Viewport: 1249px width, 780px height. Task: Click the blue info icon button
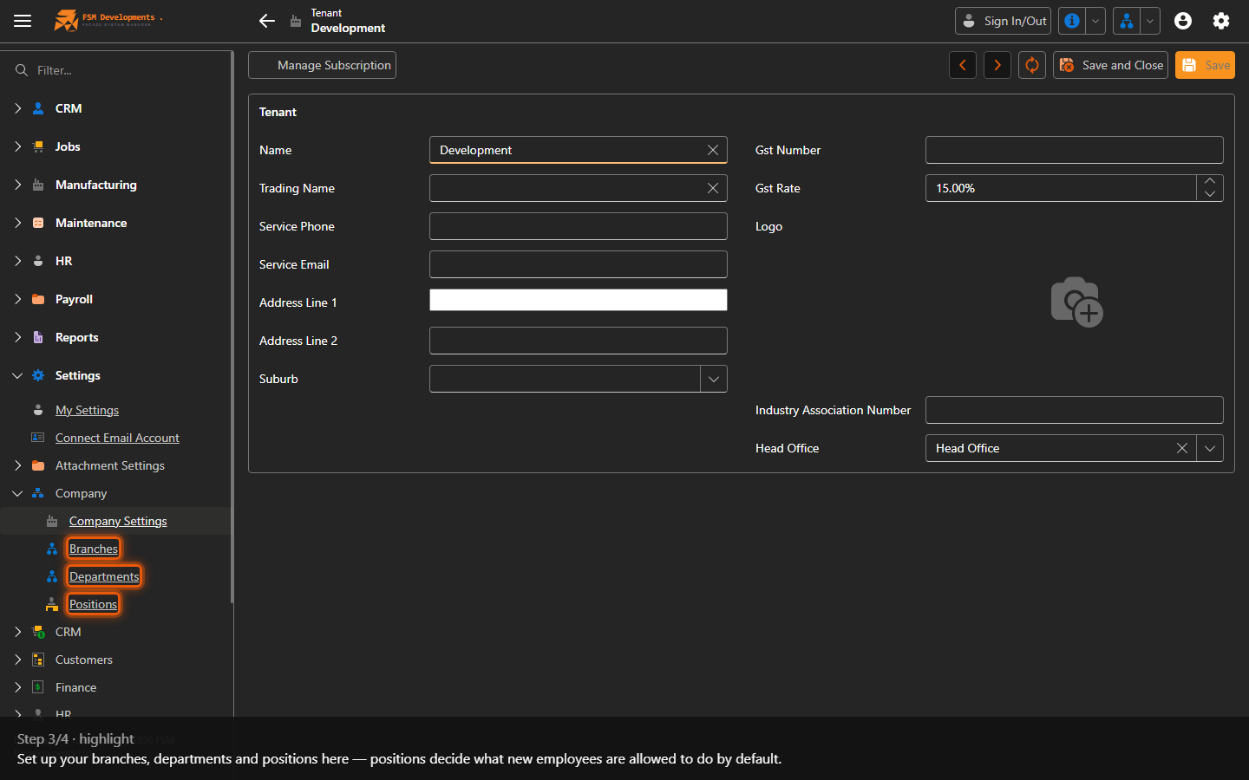(1072, 21)
